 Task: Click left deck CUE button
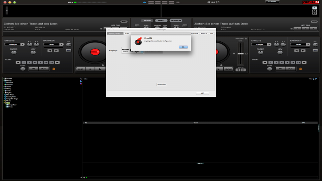80,69
